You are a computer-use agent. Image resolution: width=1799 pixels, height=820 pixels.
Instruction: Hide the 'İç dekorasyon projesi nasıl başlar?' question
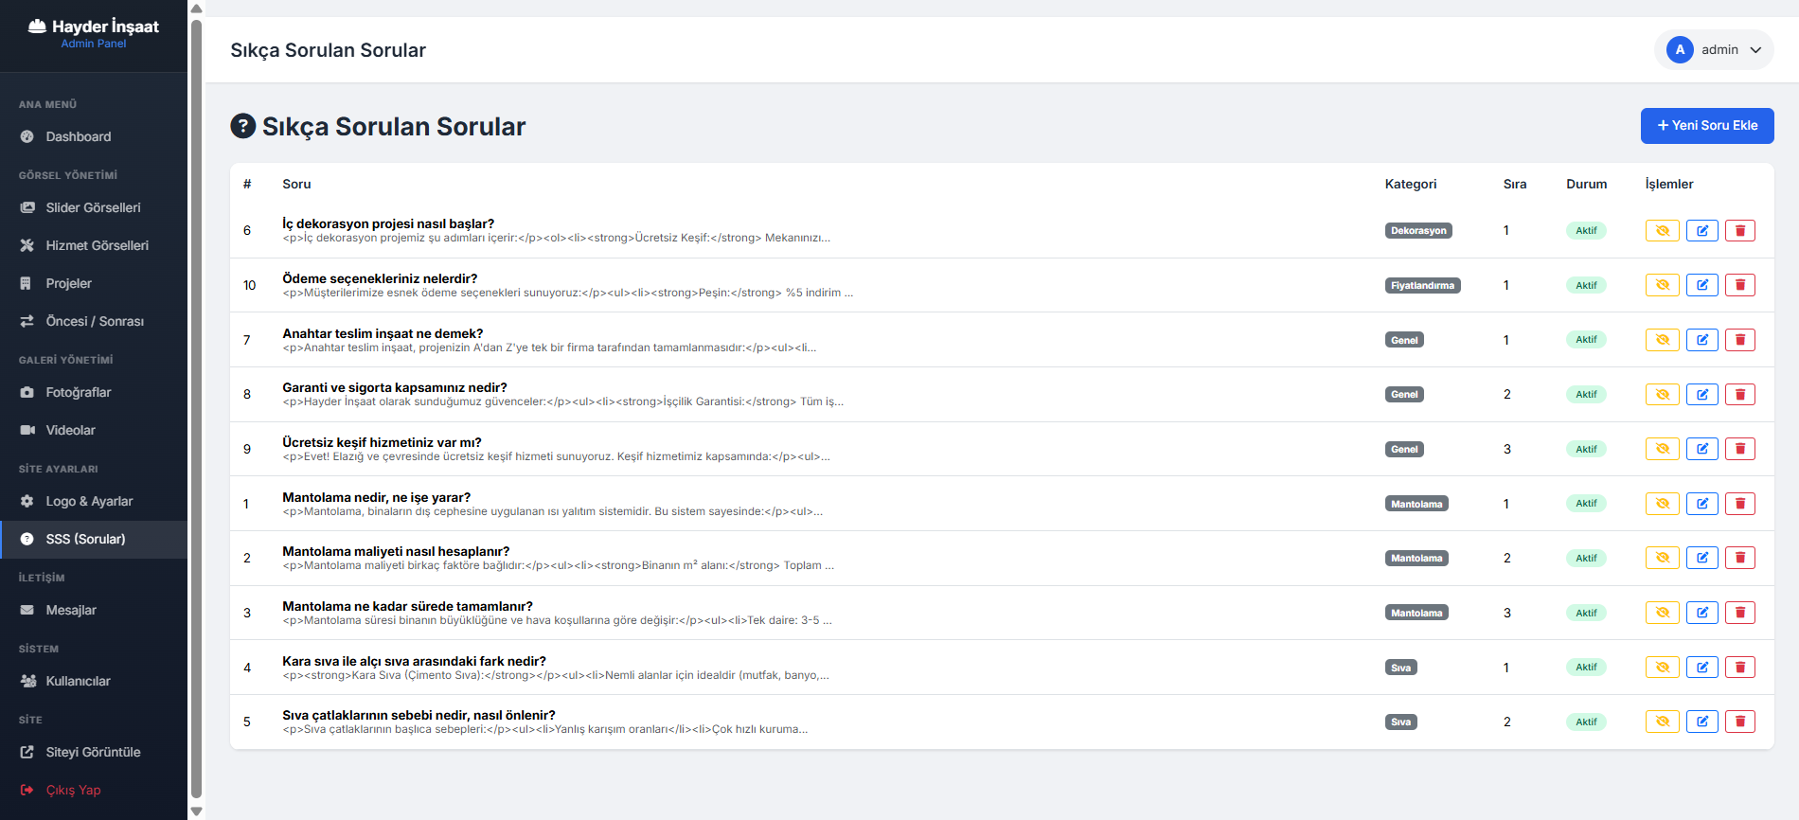[x=1662, y=231]
